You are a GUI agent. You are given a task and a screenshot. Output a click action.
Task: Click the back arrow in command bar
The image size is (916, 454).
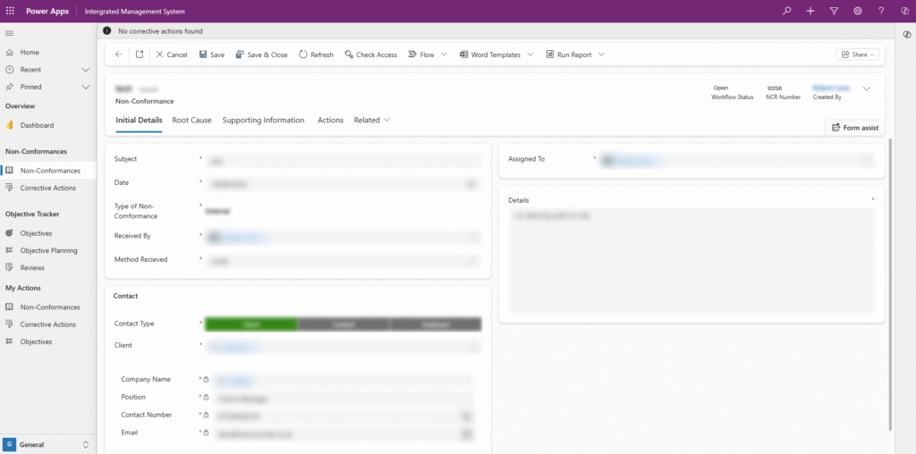(x=119, y=55)
